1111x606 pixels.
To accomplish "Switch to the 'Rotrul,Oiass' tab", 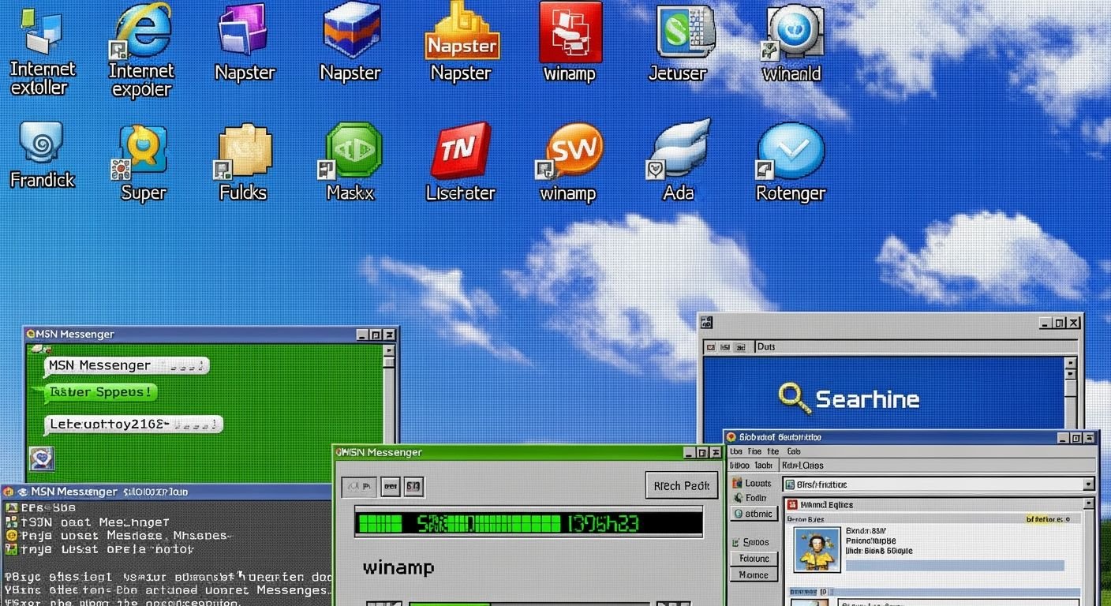I will (x=802, y=466).
